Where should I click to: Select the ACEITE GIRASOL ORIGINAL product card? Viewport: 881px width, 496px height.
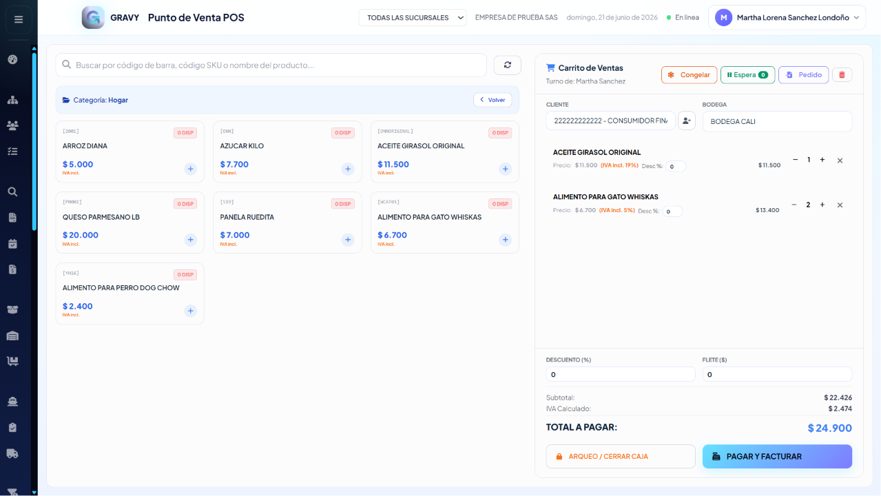coord(445,152)
